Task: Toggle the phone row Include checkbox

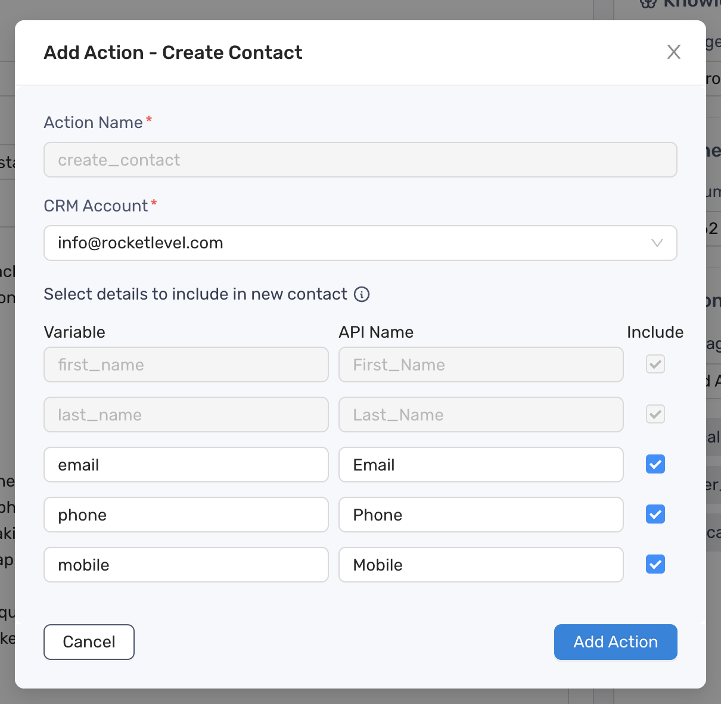Action: 655,515
